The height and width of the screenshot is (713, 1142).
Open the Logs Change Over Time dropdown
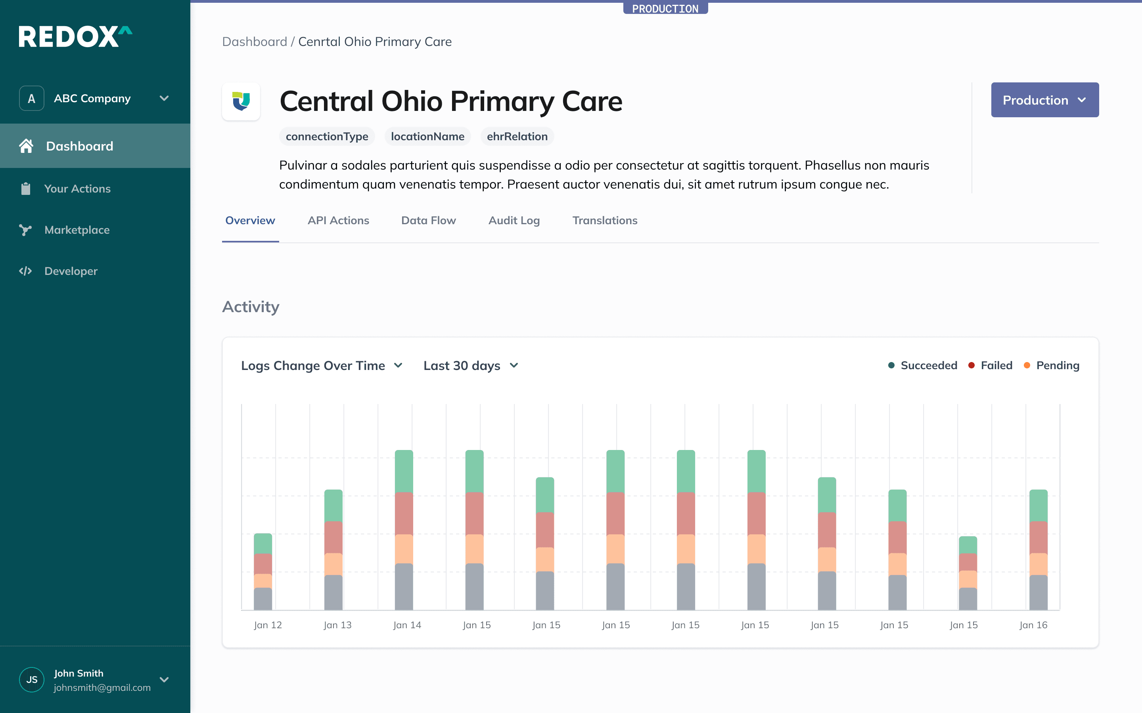pos(322,366)
